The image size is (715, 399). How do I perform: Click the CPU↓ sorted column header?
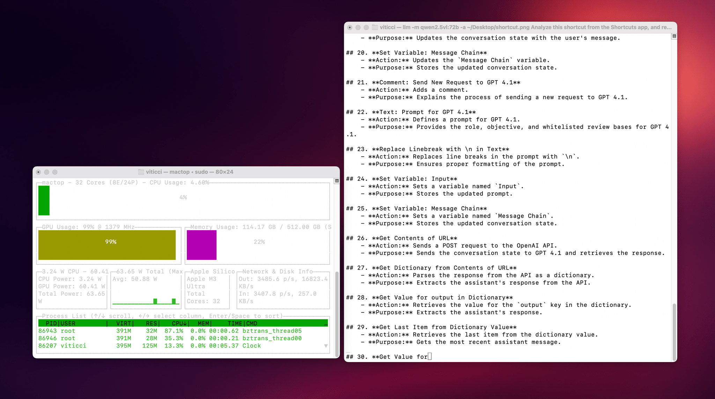[x=179, y=323]
